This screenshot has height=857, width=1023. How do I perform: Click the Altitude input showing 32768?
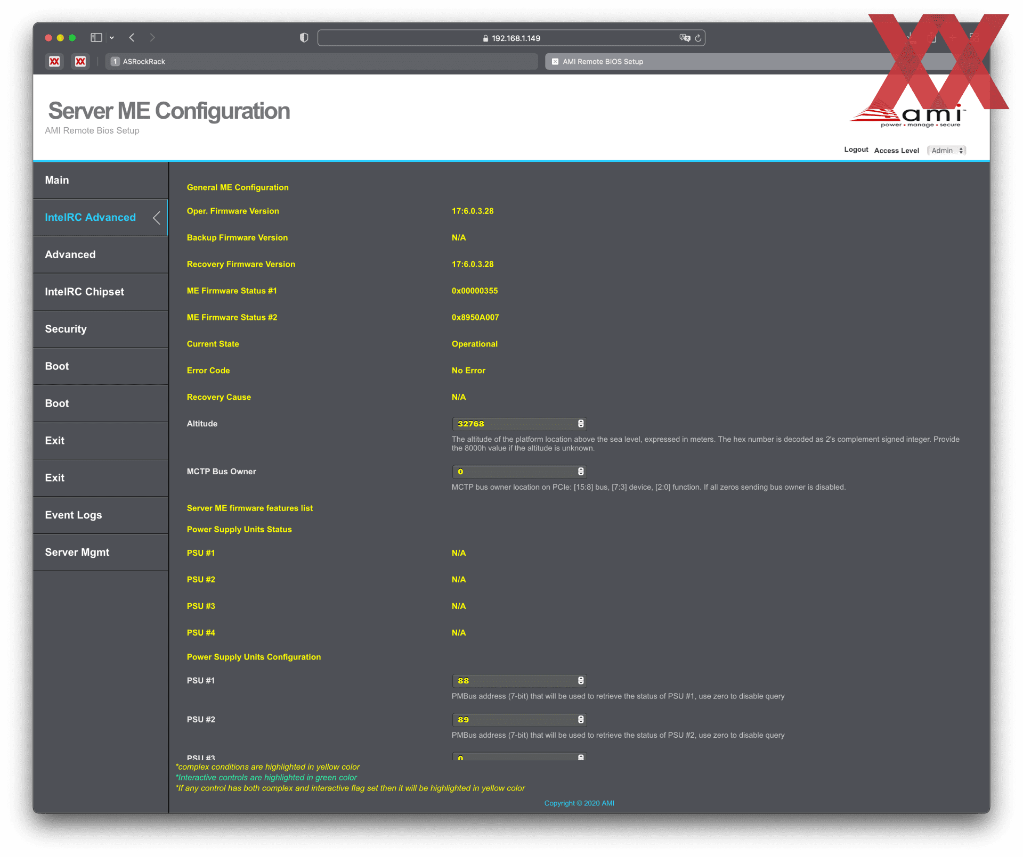point(519,424)
